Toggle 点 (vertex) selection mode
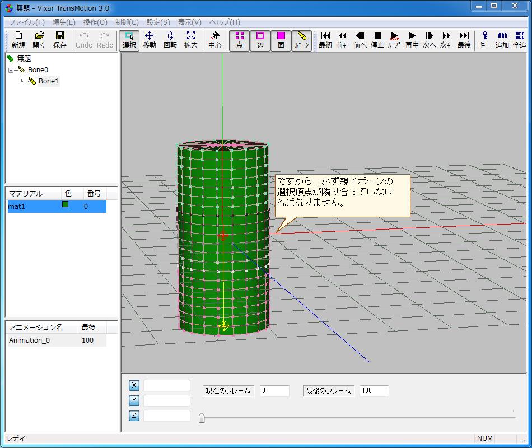 (239, 40)
